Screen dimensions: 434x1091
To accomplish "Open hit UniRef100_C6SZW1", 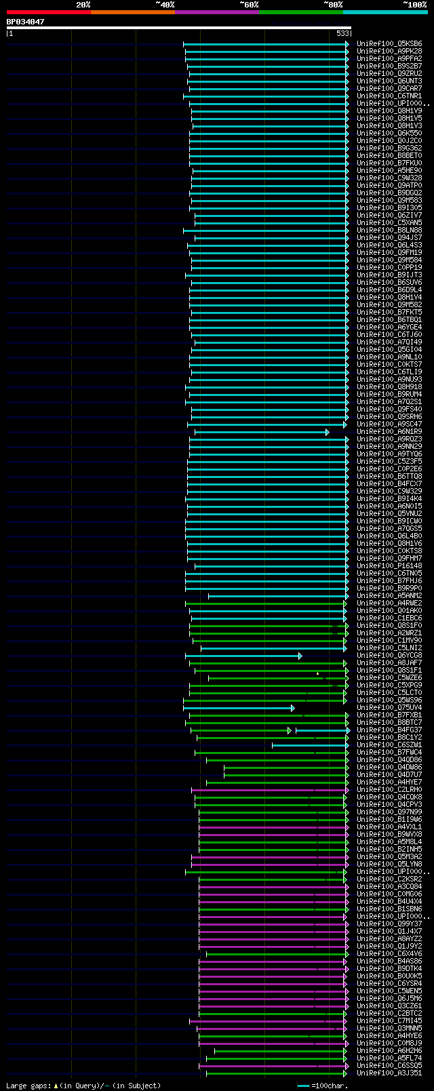I will click(389, 745).
